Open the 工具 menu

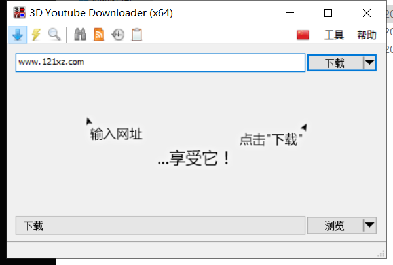coord(334,35)
